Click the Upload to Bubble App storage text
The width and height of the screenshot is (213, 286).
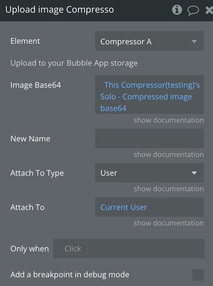click(74, 63)
